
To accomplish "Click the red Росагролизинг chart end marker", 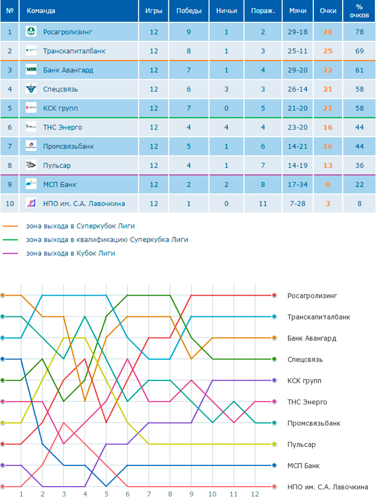I will click(x=274, y=296).
